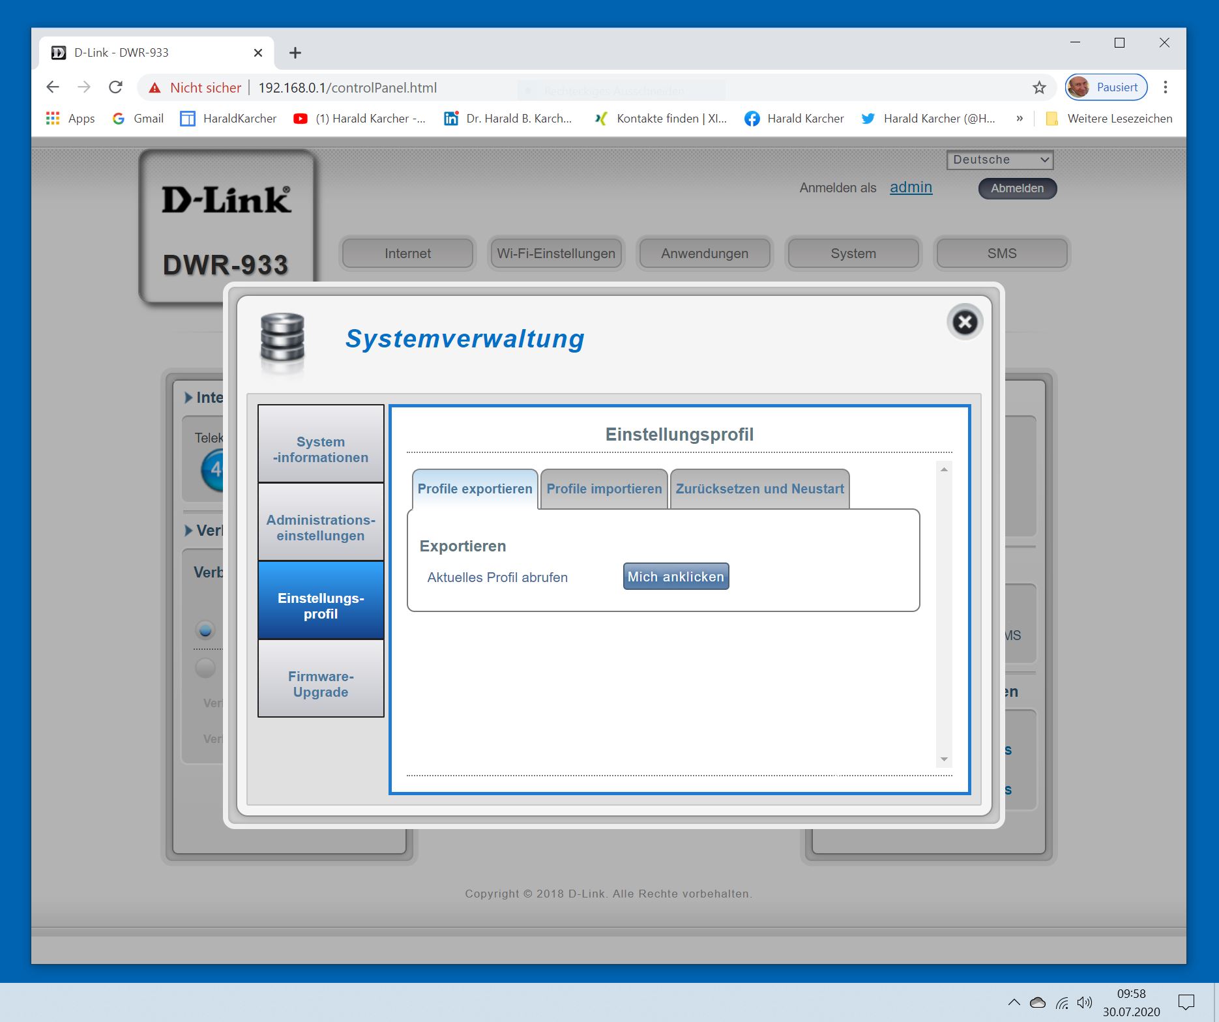The height and width of the screenshot is (1022, 1219).
Task: Close the D-Link - DWR-933 tab
Action: point(258,53)
